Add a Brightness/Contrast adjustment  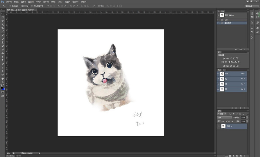pyautogui.click(x=224, y=58)
